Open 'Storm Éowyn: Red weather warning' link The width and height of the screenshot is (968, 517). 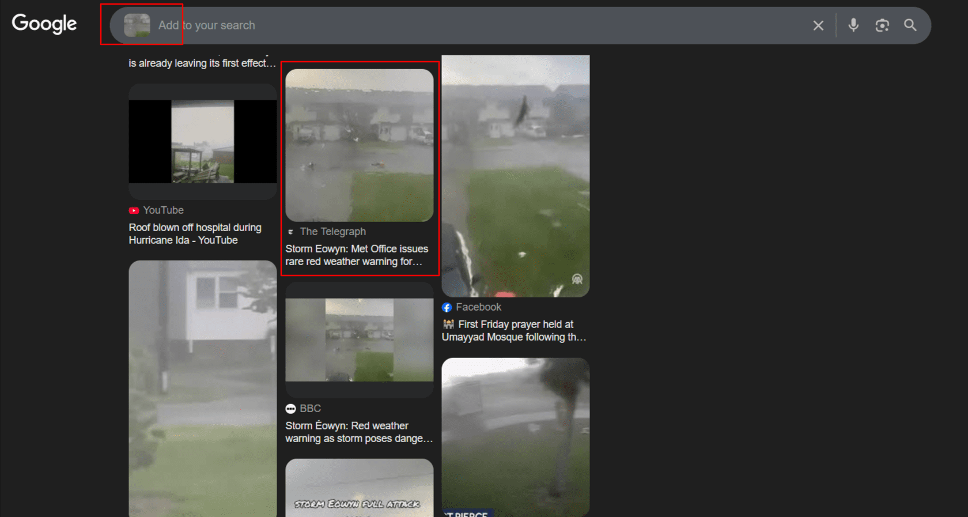[x=358, y=432]
